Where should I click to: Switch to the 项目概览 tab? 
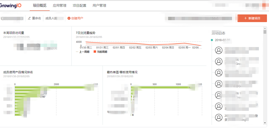pos(40,5)
